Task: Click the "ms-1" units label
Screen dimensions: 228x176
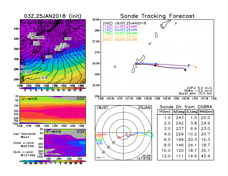Action: pos(100,158)
